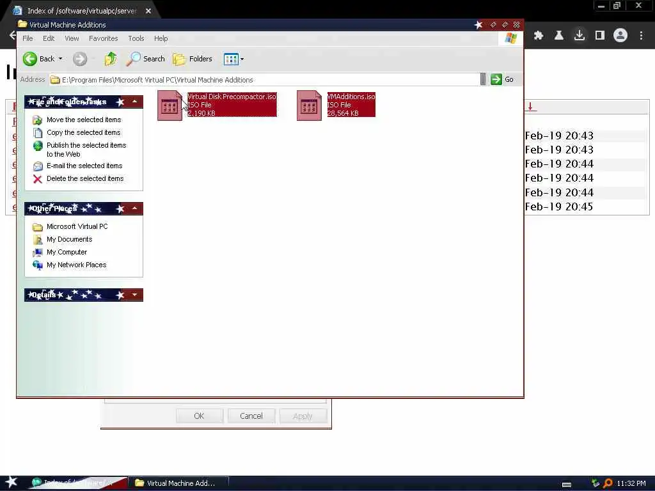
Task: Open the Search magnifier tool
Action: [145, 59]
